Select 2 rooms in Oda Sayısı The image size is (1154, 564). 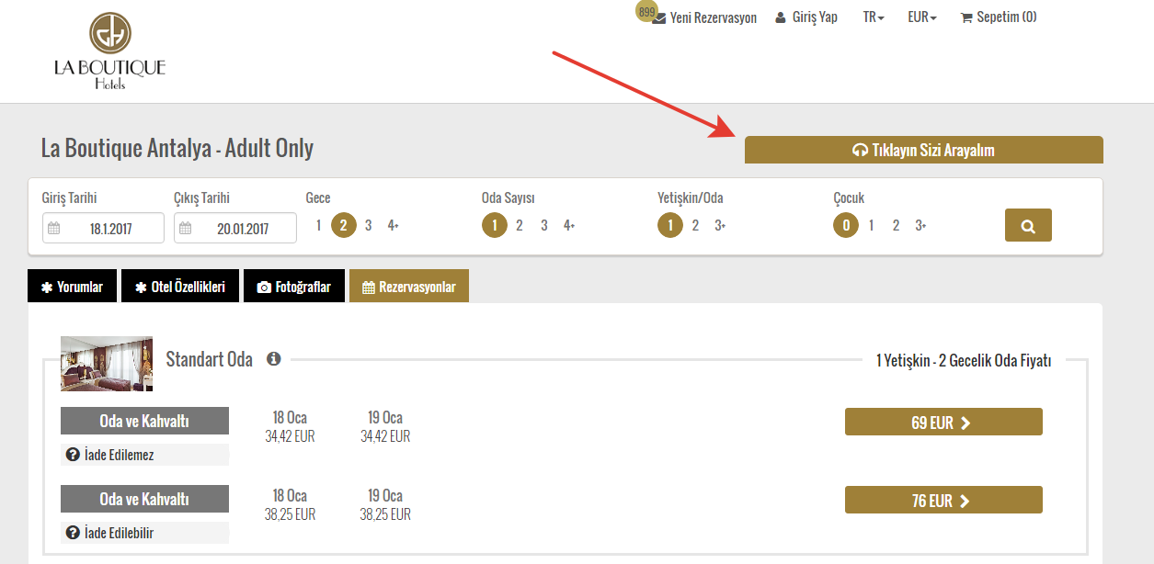pos(519,225)
